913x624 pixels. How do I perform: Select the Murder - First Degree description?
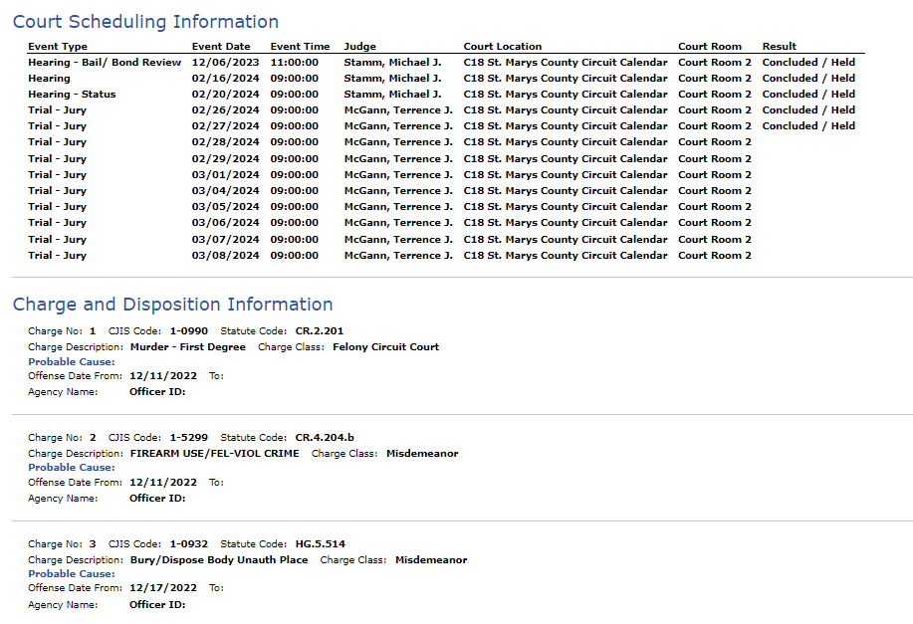(x=188, y=347)
